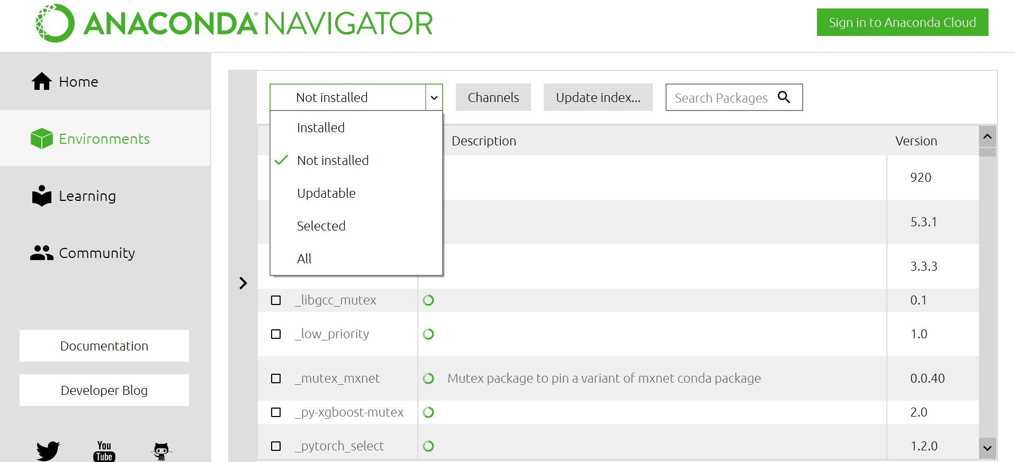Screen dimensions: 1015x462
Task: Open the Community tab
Action: 105,253
